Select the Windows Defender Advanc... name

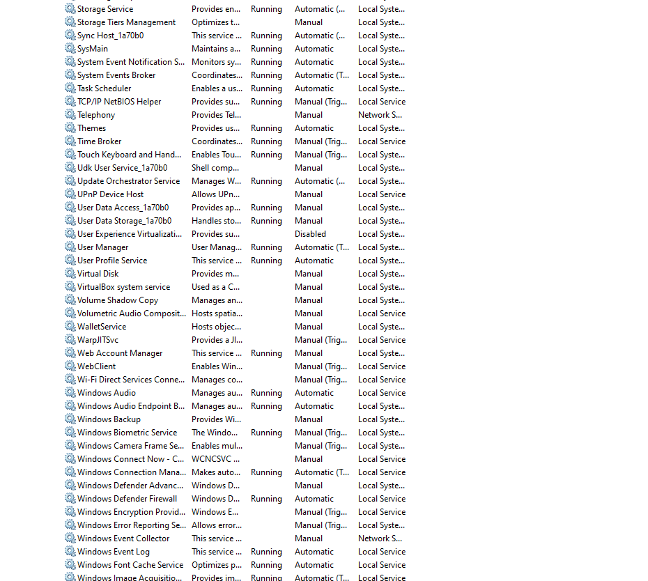coord(130,485)
